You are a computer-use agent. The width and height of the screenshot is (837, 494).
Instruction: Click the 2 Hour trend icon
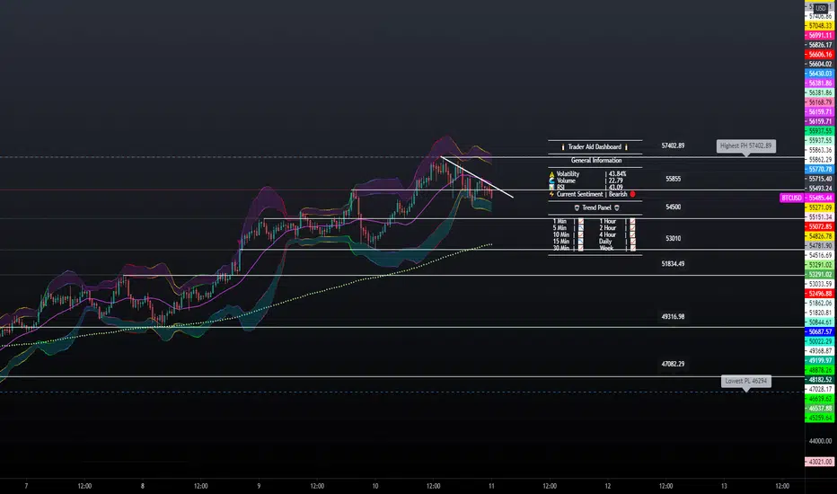(632, 228)
